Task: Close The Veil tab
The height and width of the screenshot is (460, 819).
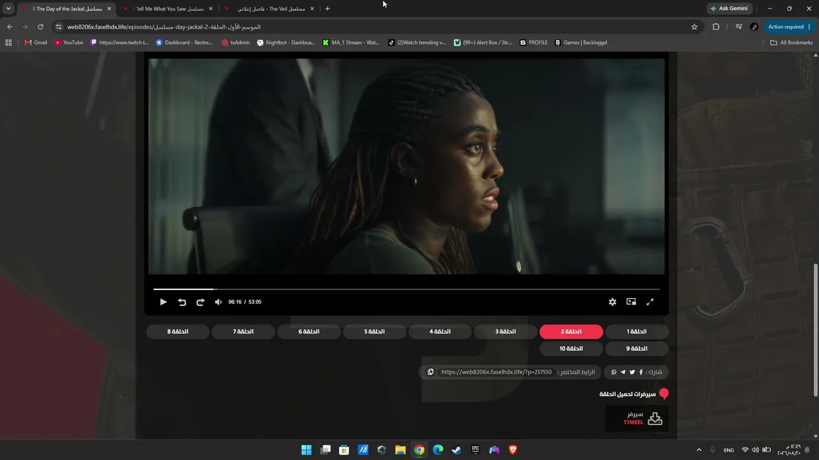Action: point(312,9)
